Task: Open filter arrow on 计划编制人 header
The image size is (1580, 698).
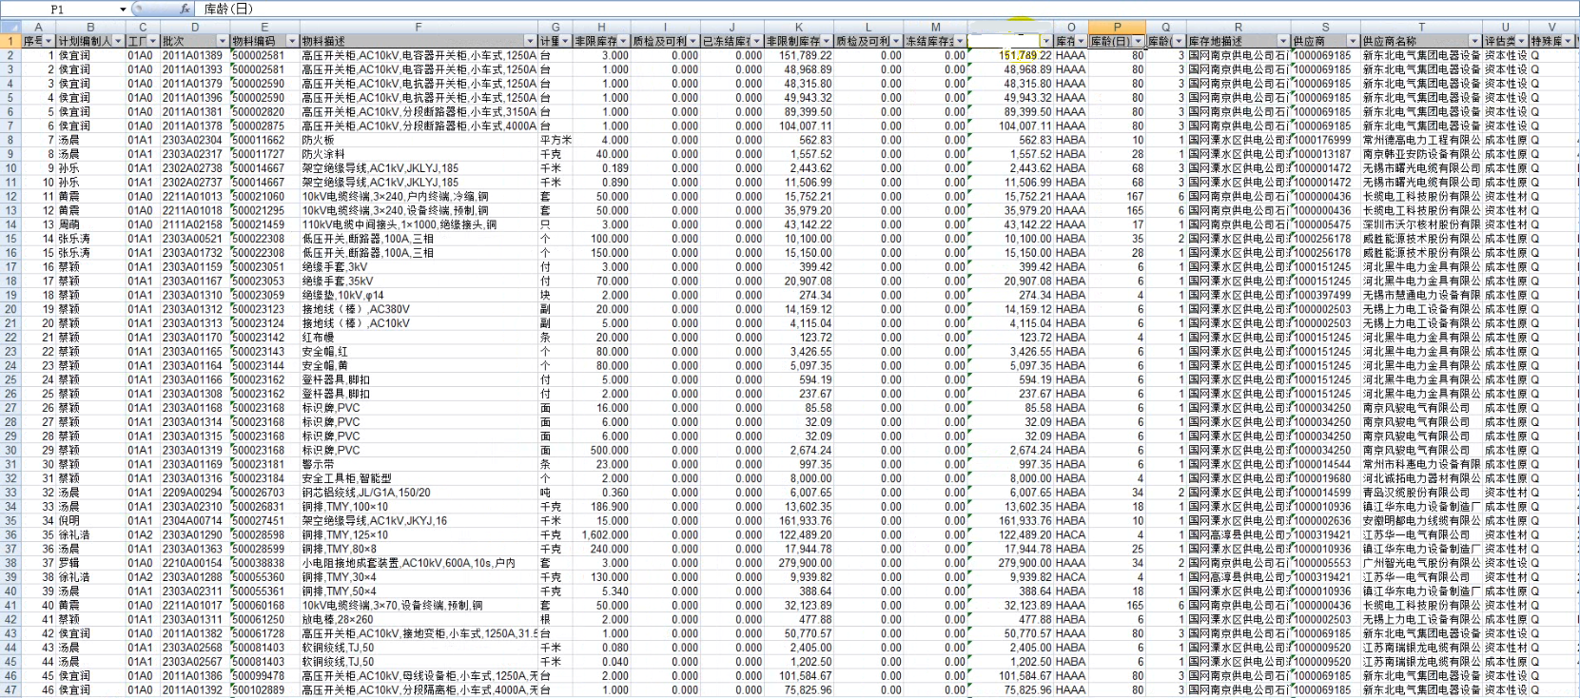Action: click(118, 41)
